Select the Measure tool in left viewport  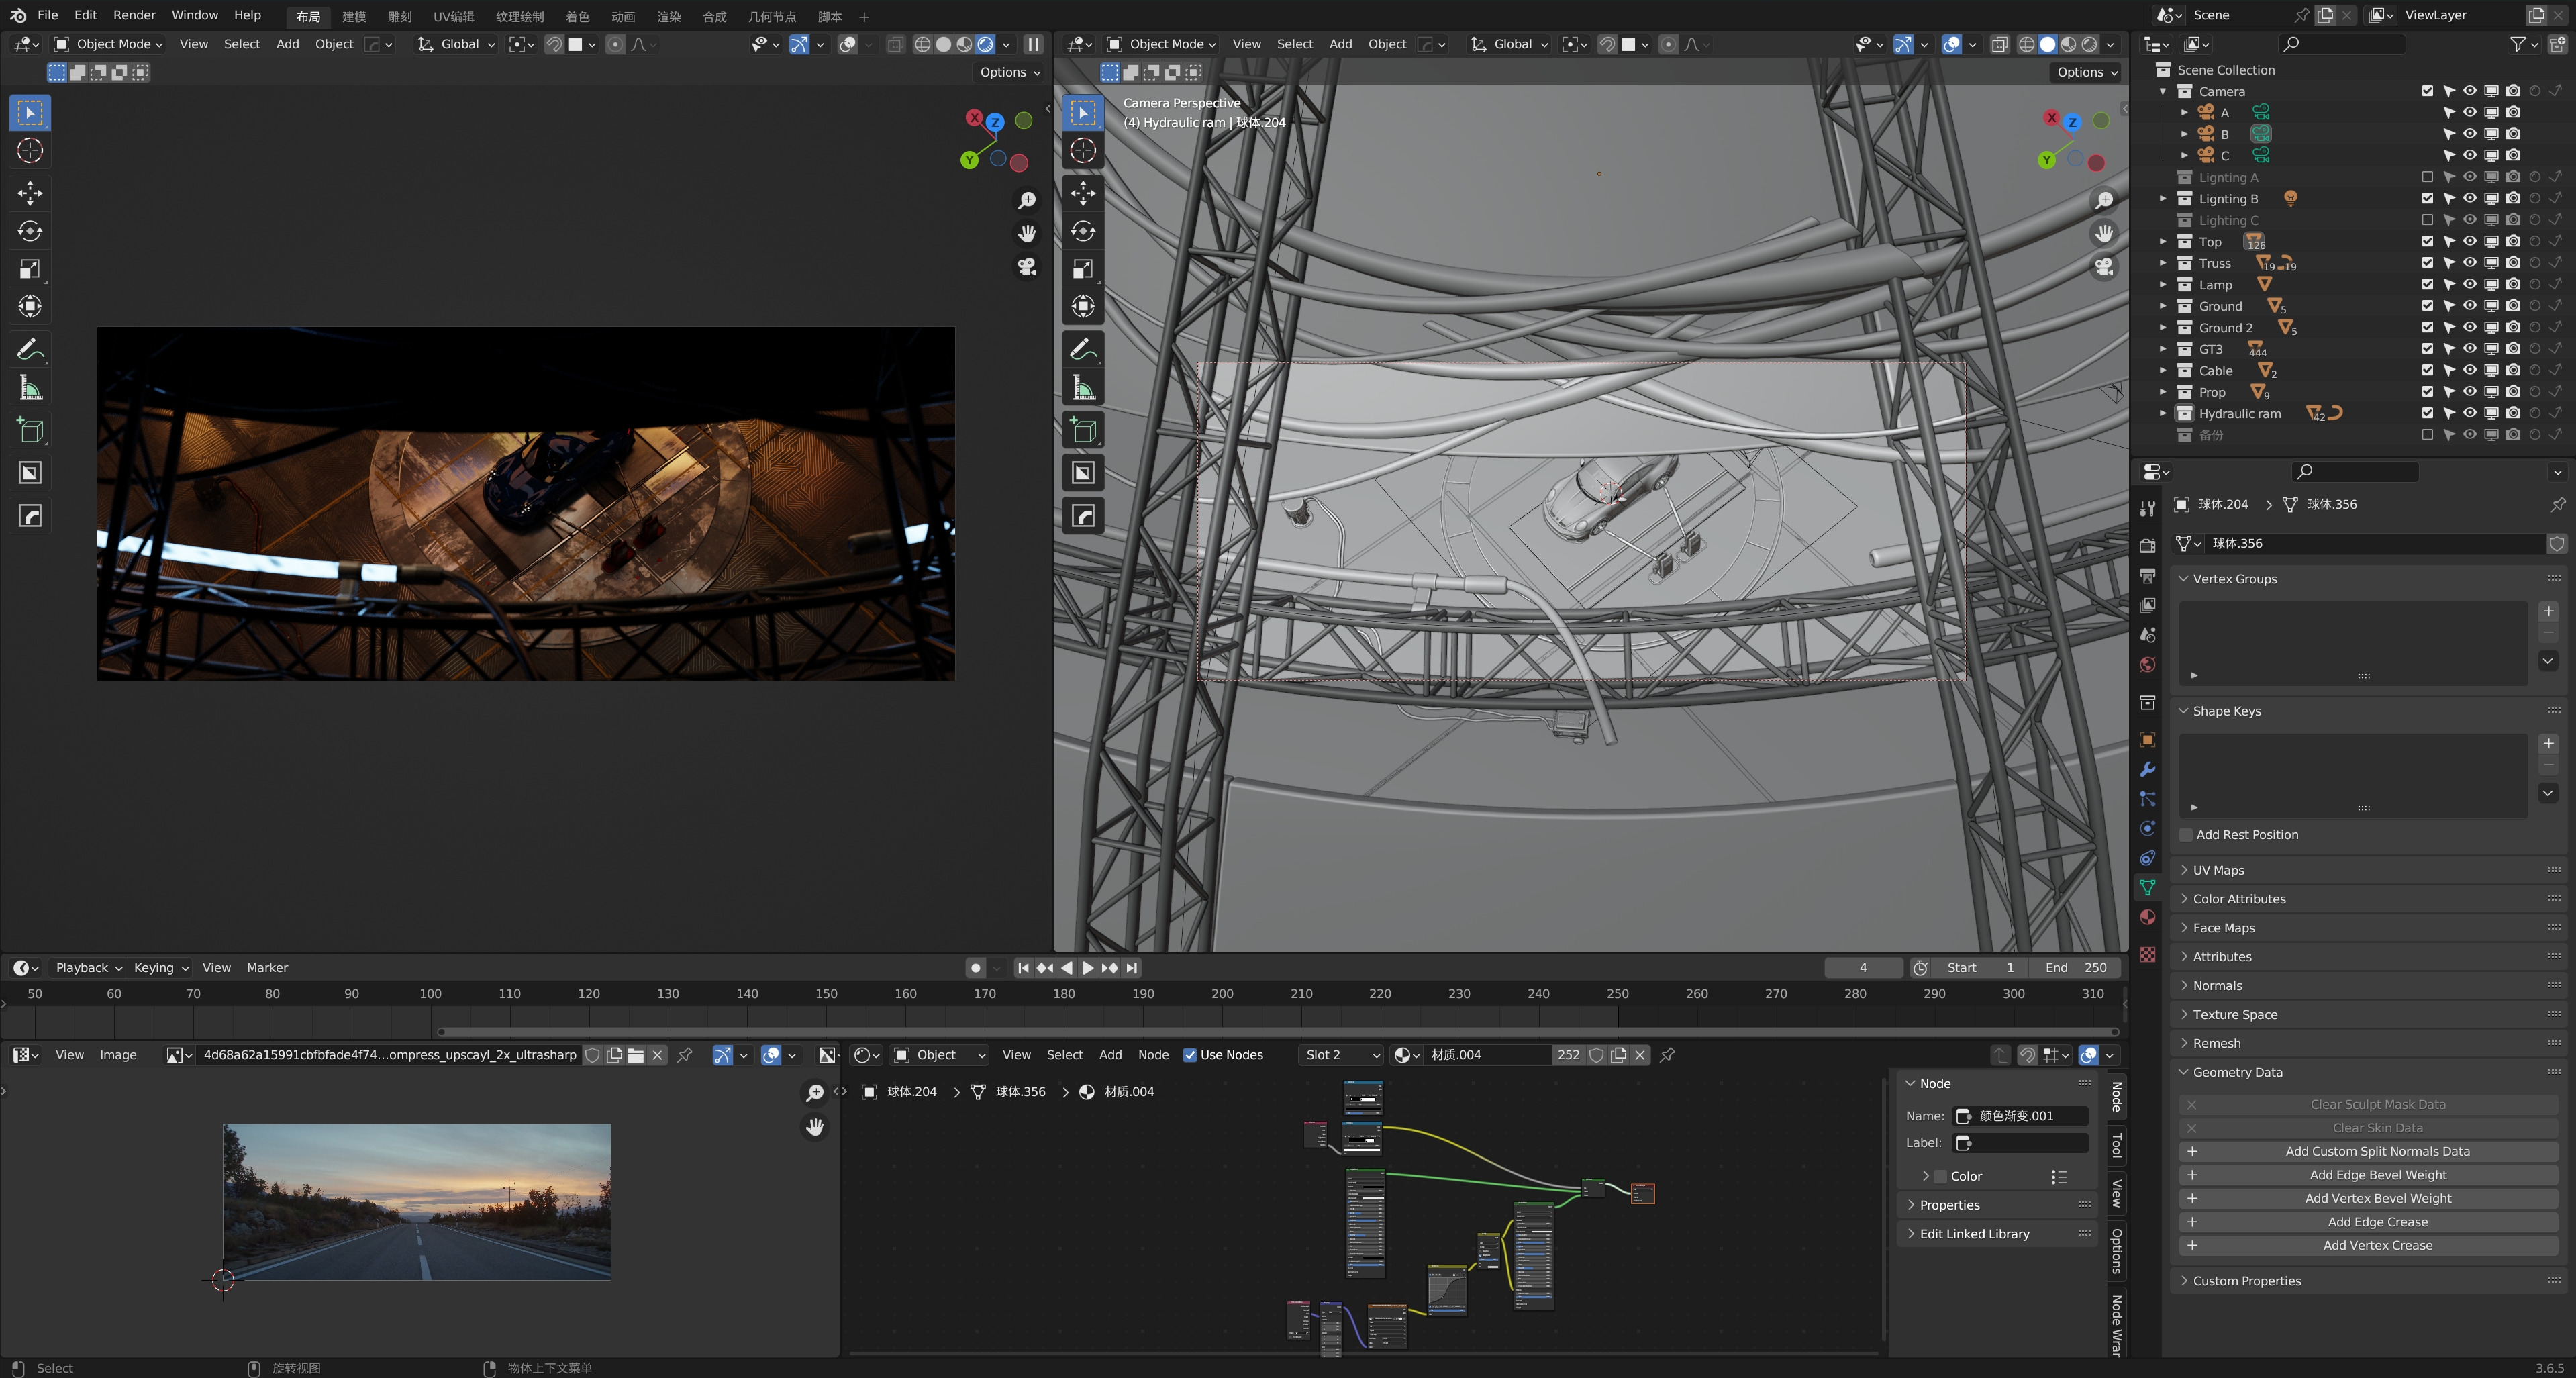point(30,388)
